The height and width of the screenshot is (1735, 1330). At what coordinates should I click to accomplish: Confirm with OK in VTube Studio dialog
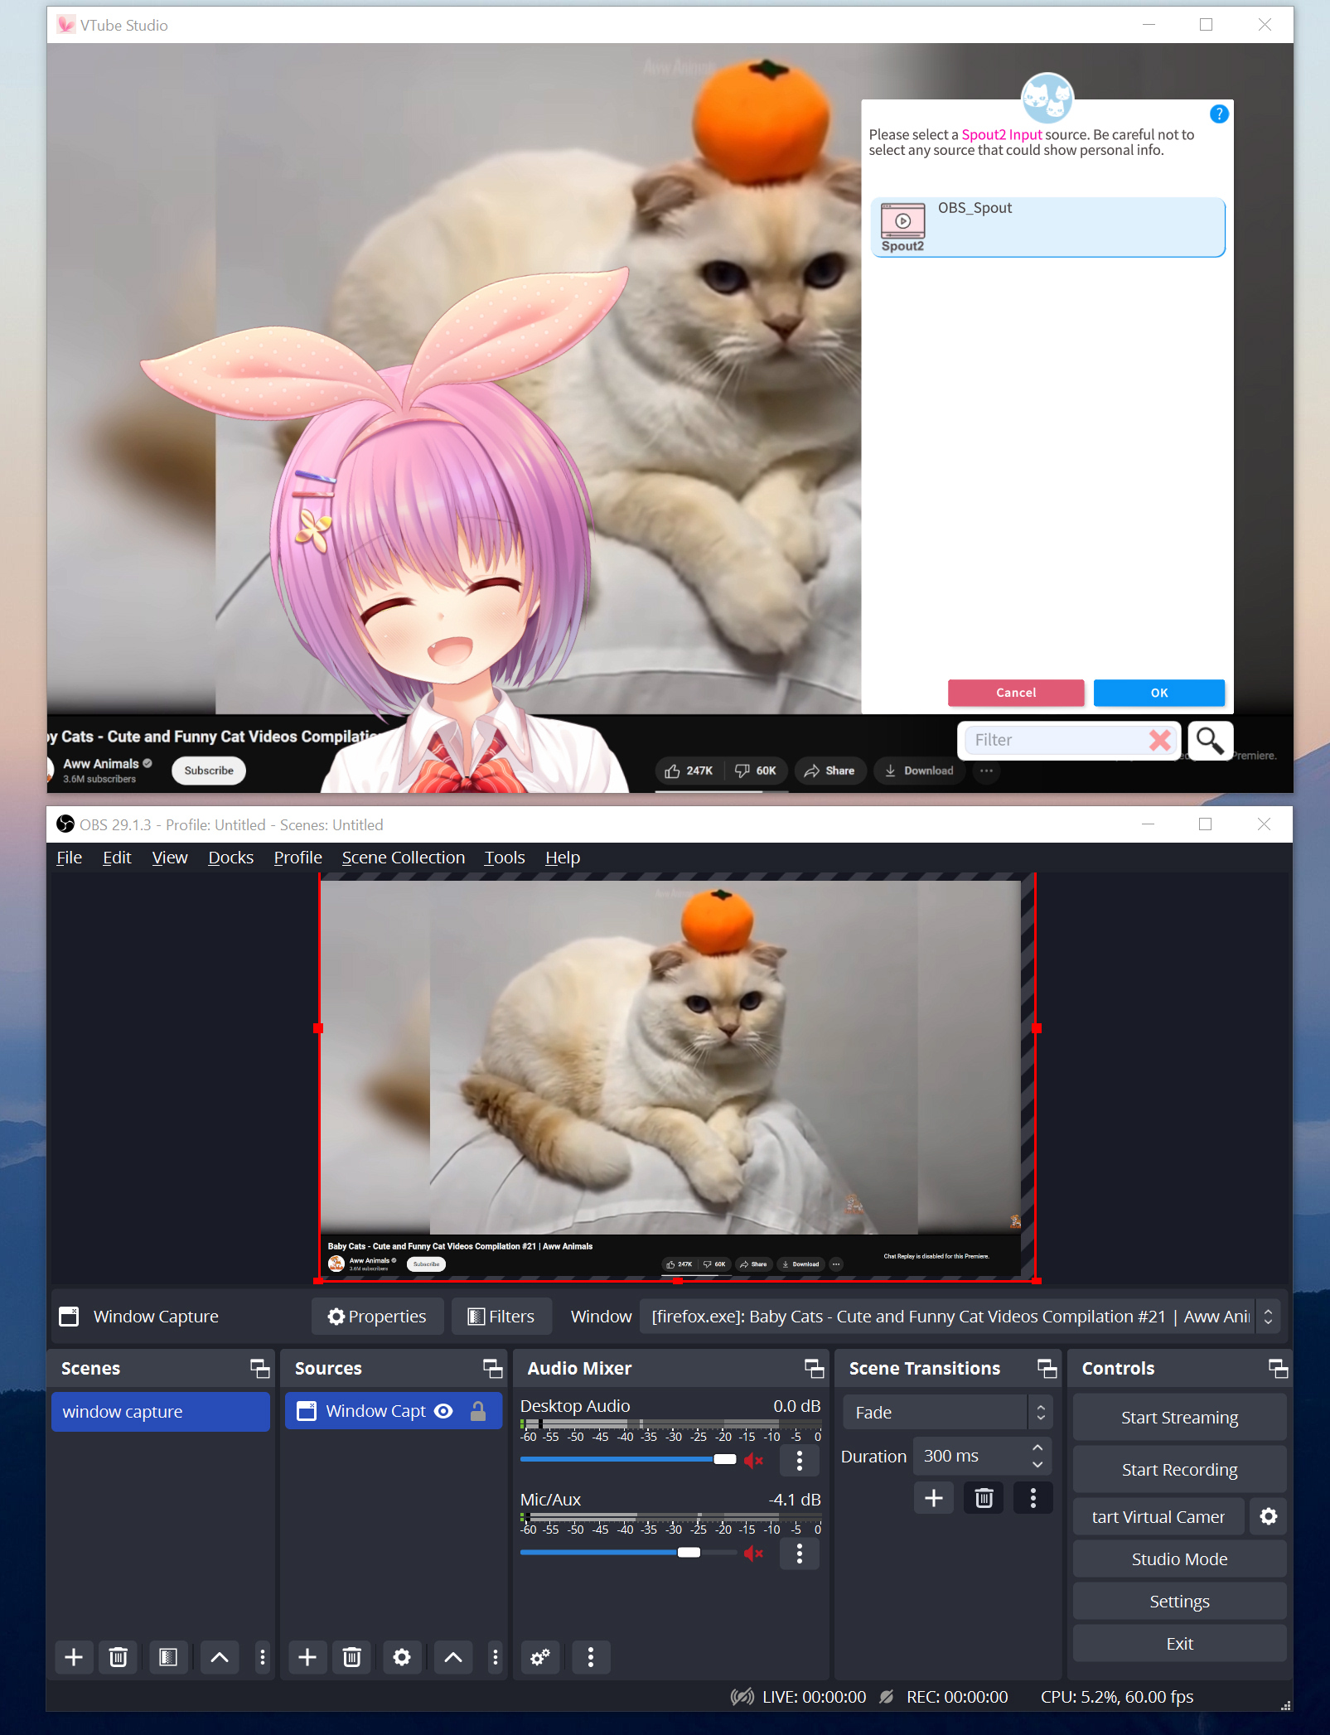[x=1159, y=693]
